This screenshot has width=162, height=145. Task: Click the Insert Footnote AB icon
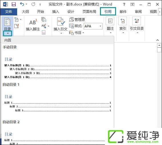pyautogui.click(x=33, y=22)
